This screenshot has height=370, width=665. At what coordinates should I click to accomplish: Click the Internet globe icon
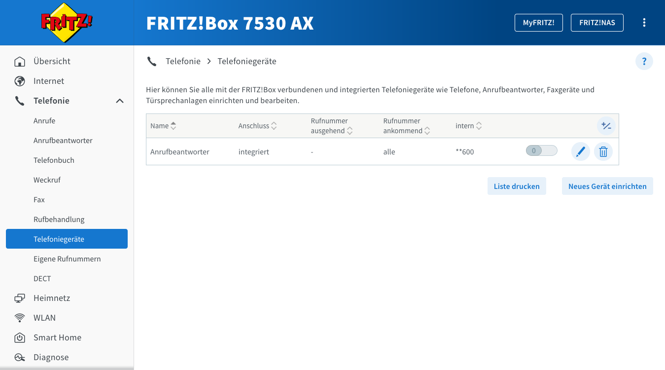tap(20, 81)
